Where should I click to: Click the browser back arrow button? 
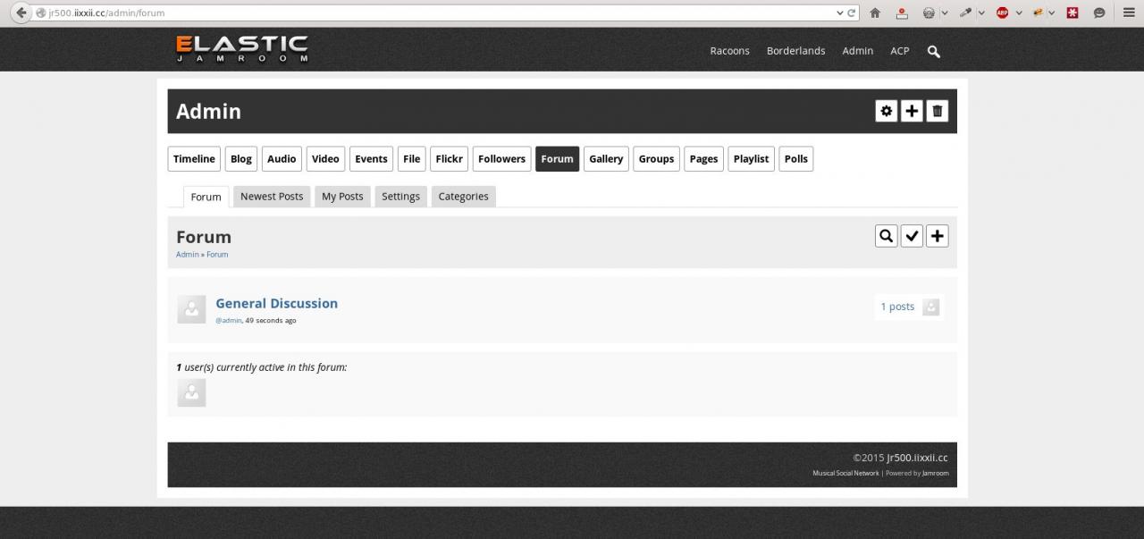pos(21,13)
